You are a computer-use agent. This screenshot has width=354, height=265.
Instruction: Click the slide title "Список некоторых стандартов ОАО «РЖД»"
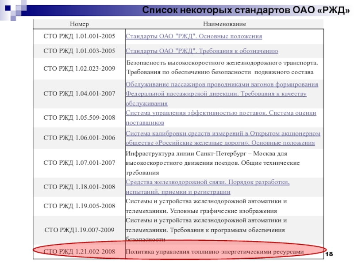(x=246, y=10)
